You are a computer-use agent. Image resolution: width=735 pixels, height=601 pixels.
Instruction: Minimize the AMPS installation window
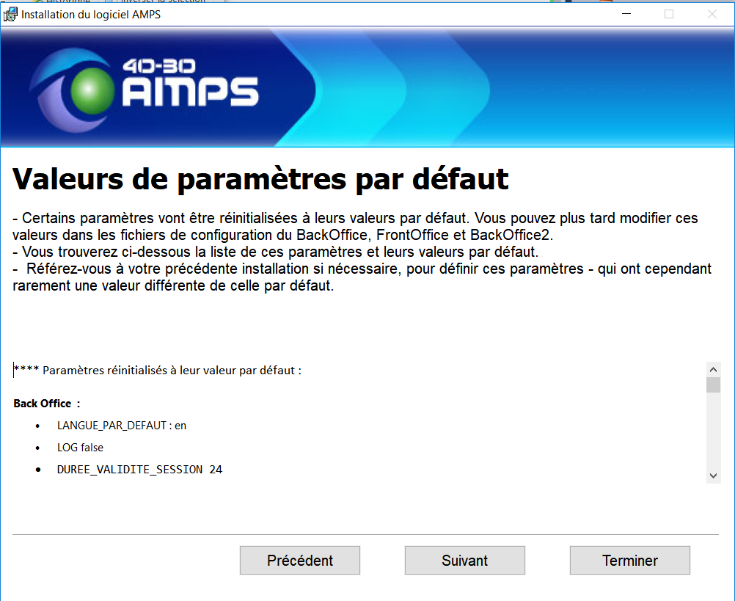(626, 14)
